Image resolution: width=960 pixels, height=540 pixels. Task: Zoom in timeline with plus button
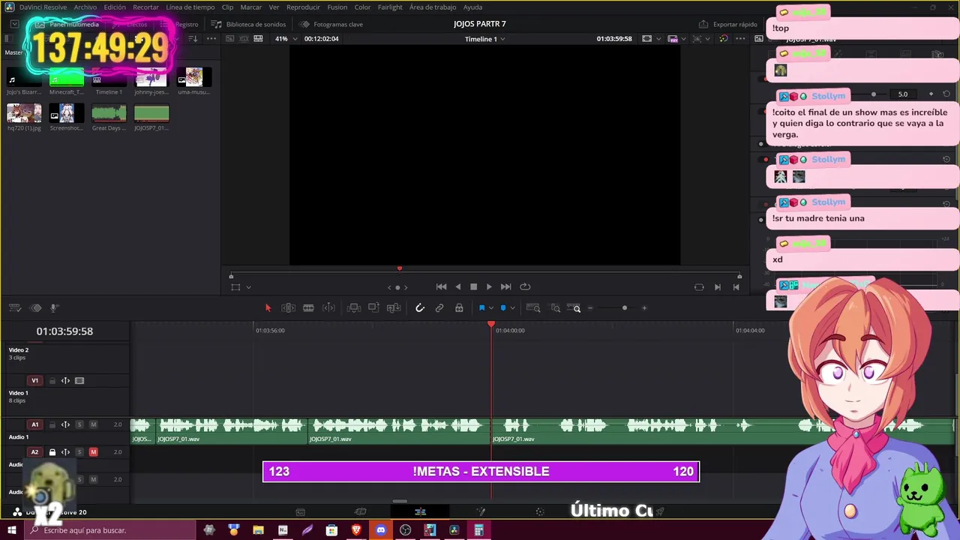[x=643, y=308]
